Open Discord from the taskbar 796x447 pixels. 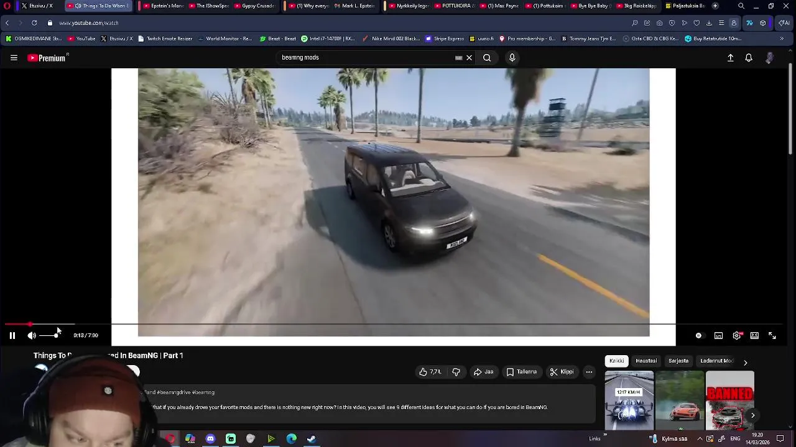click(210, 439)
